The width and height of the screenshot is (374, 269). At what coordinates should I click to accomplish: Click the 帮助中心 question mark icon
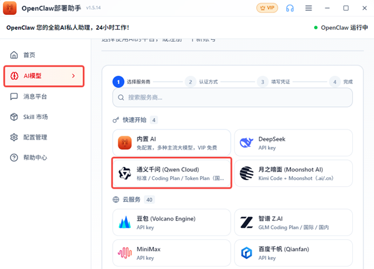click(x=14, y=158)
